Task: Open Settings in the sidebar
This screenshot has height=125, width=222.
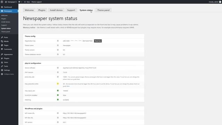Action: pos(7,70)
